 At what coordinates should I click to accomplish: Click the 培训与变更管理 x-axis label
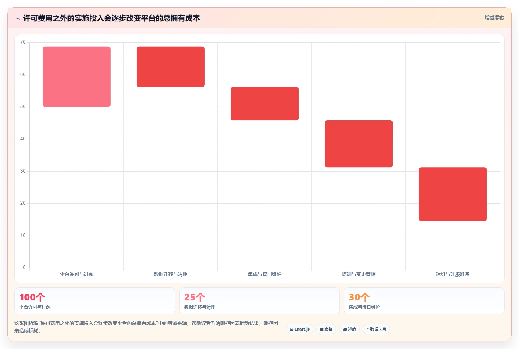coord(359,274)
